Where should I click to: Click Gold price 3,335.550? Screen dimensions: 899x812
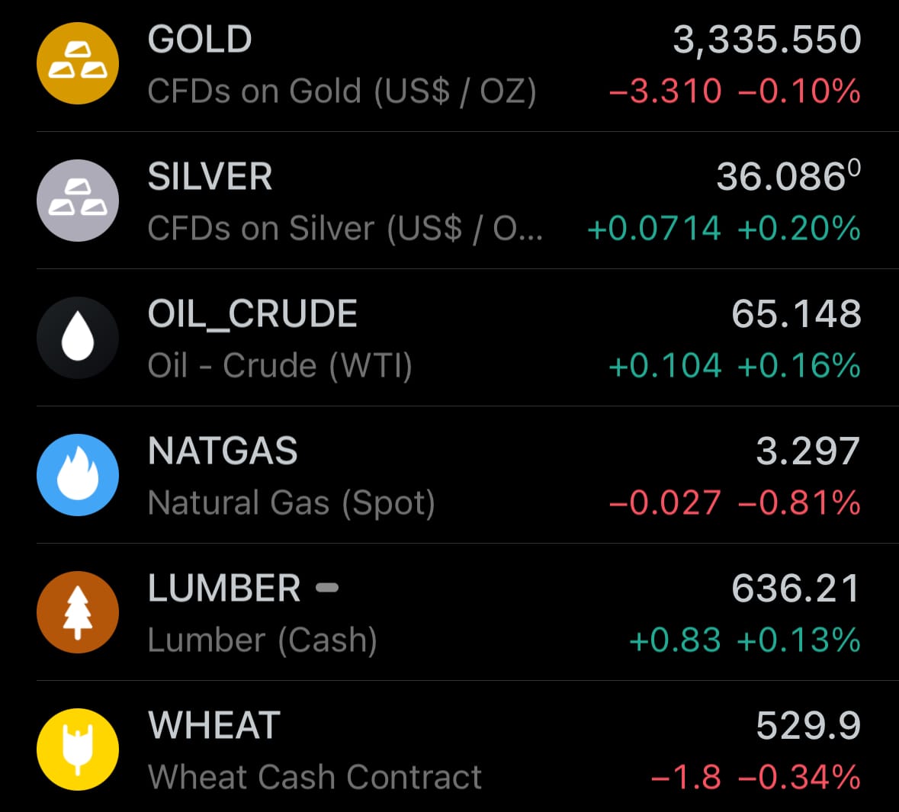pyautogui.click(x=767, y=40)
